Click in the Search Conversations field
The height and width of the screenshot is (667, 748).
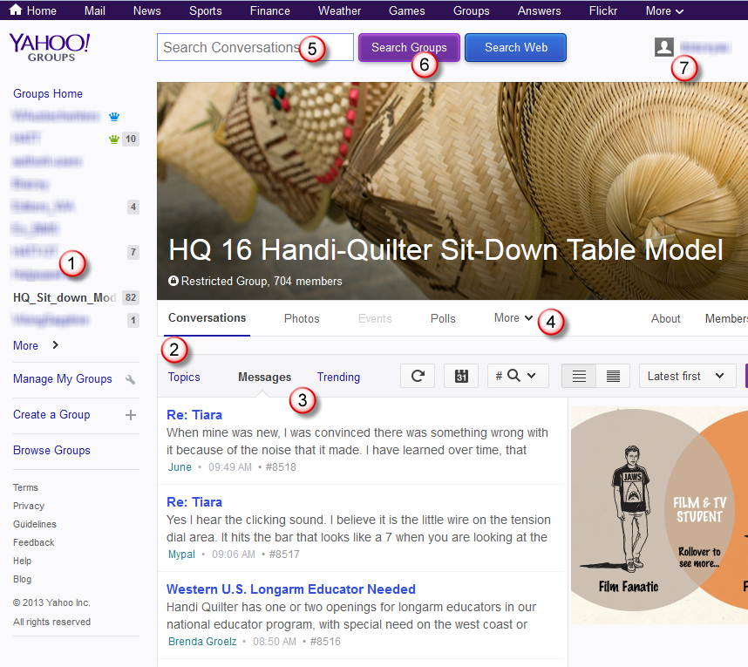click(255, 47)
